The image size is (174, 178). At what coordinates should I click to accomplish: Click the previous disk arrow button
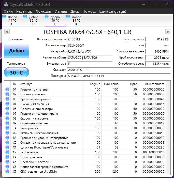coord(7,32)
